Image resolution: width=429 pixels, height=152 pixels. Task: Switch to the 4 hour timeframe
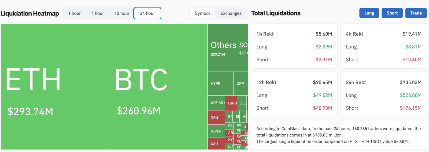click(x=98, y=13)
